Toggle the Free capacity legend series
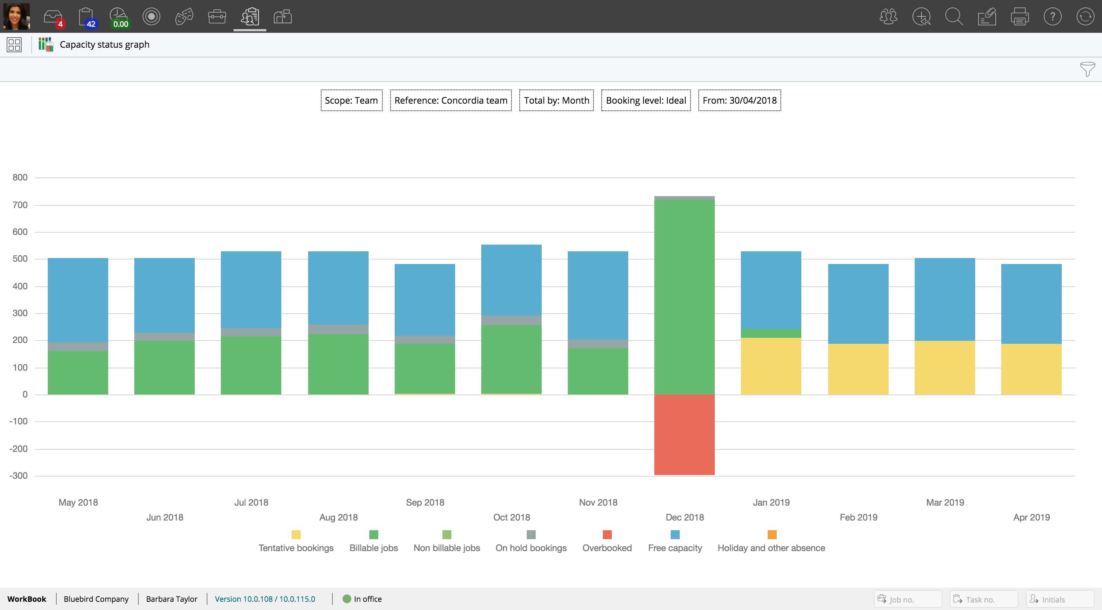The height and width of the screenshot is (610, 1102). tap(674, 541)
